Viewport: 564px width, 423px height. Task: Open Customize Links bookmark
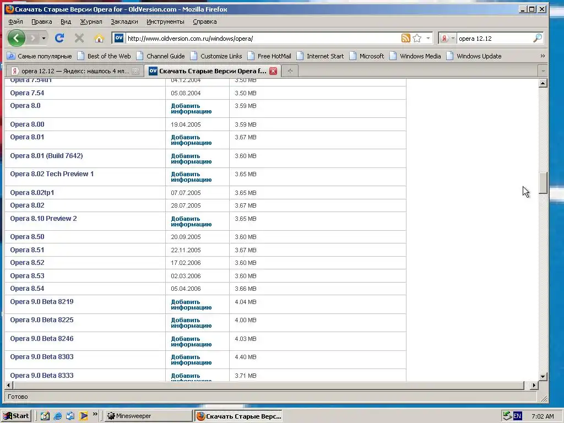[216, 56]
